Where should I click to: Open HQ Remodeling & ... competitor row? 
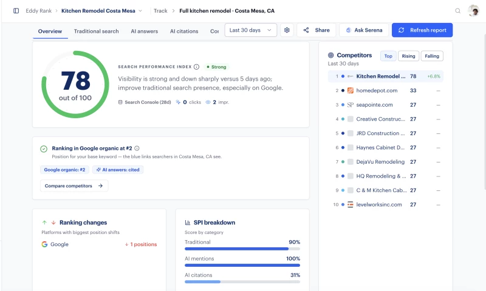[386, 176]
